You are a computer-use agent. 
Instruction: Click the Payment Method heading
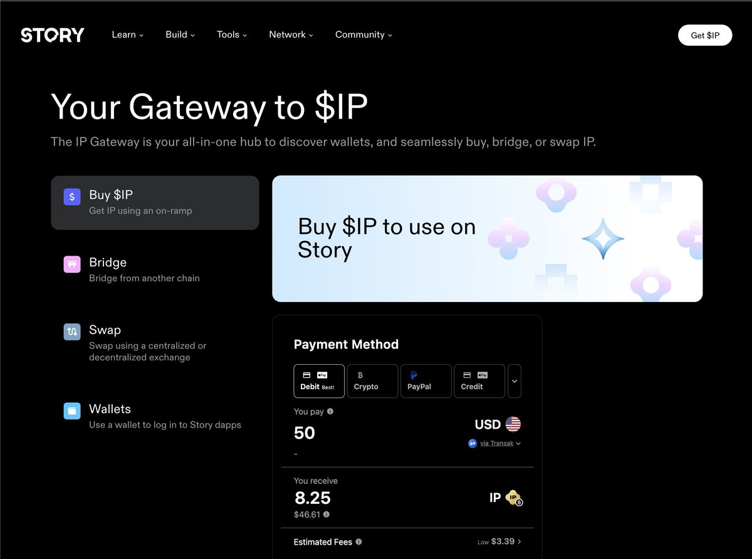coord(346,345)
